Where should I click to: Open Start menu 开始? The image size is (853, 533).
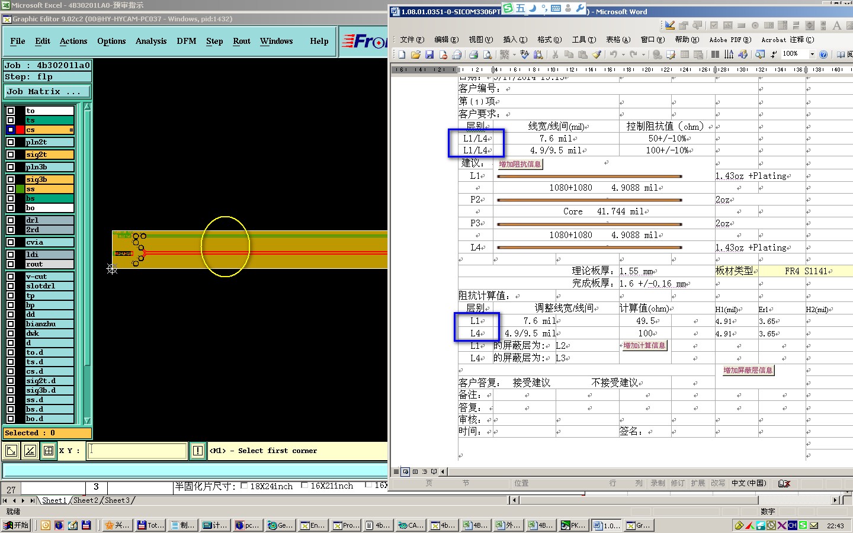[16, 525]
